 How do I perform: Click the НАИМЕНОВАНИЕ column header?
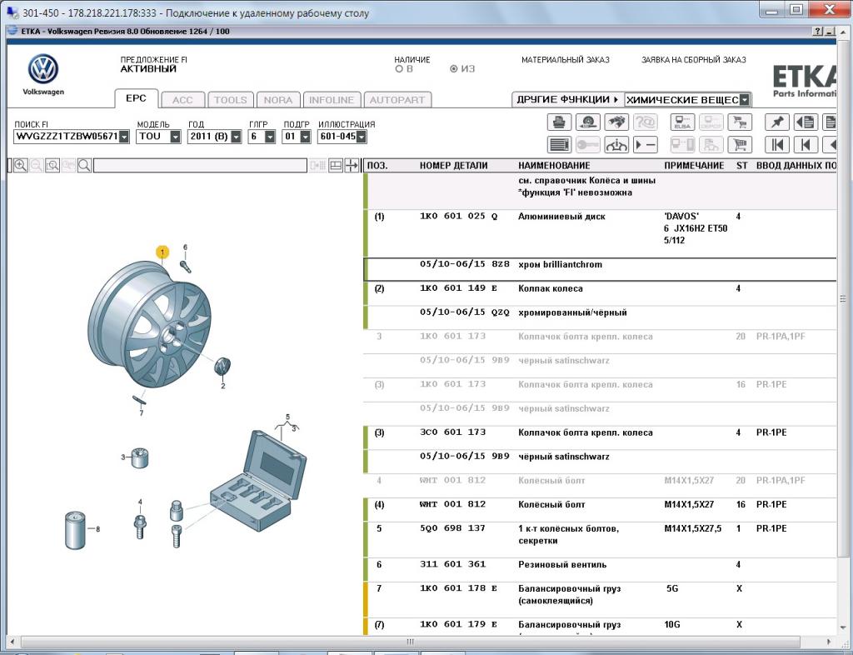coord(554,165)
